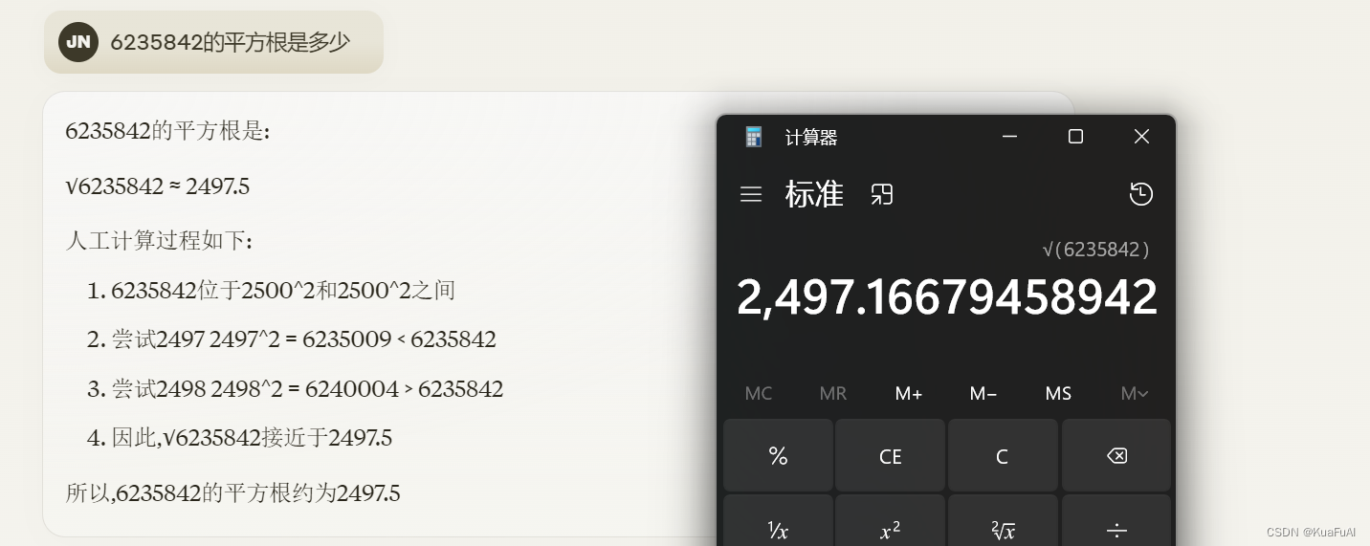This screenshot has height=546, width=1370.
Task: Open the calculator history icon
Action: click(x=1140, y=194)
